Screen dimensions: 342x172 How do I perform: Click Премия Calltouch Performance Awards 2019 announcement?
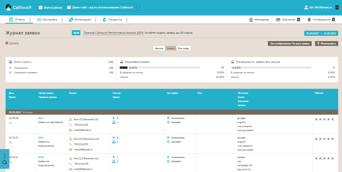[x=113, y=33]
